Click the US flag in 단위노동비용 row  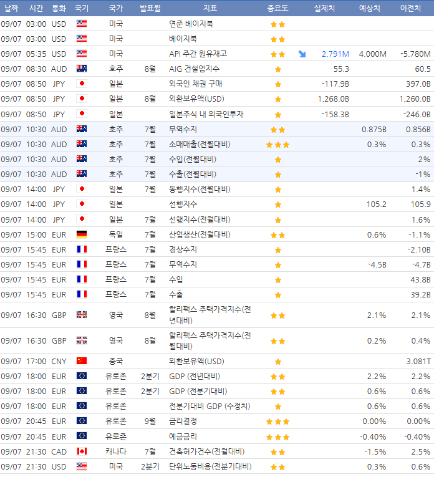[x=82, y=466]
